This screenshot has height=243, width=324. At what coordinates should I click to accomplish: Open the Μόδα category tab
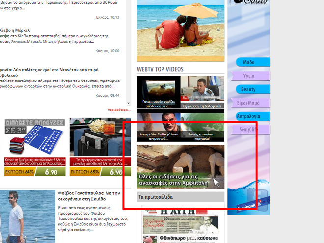click(249, 62)
